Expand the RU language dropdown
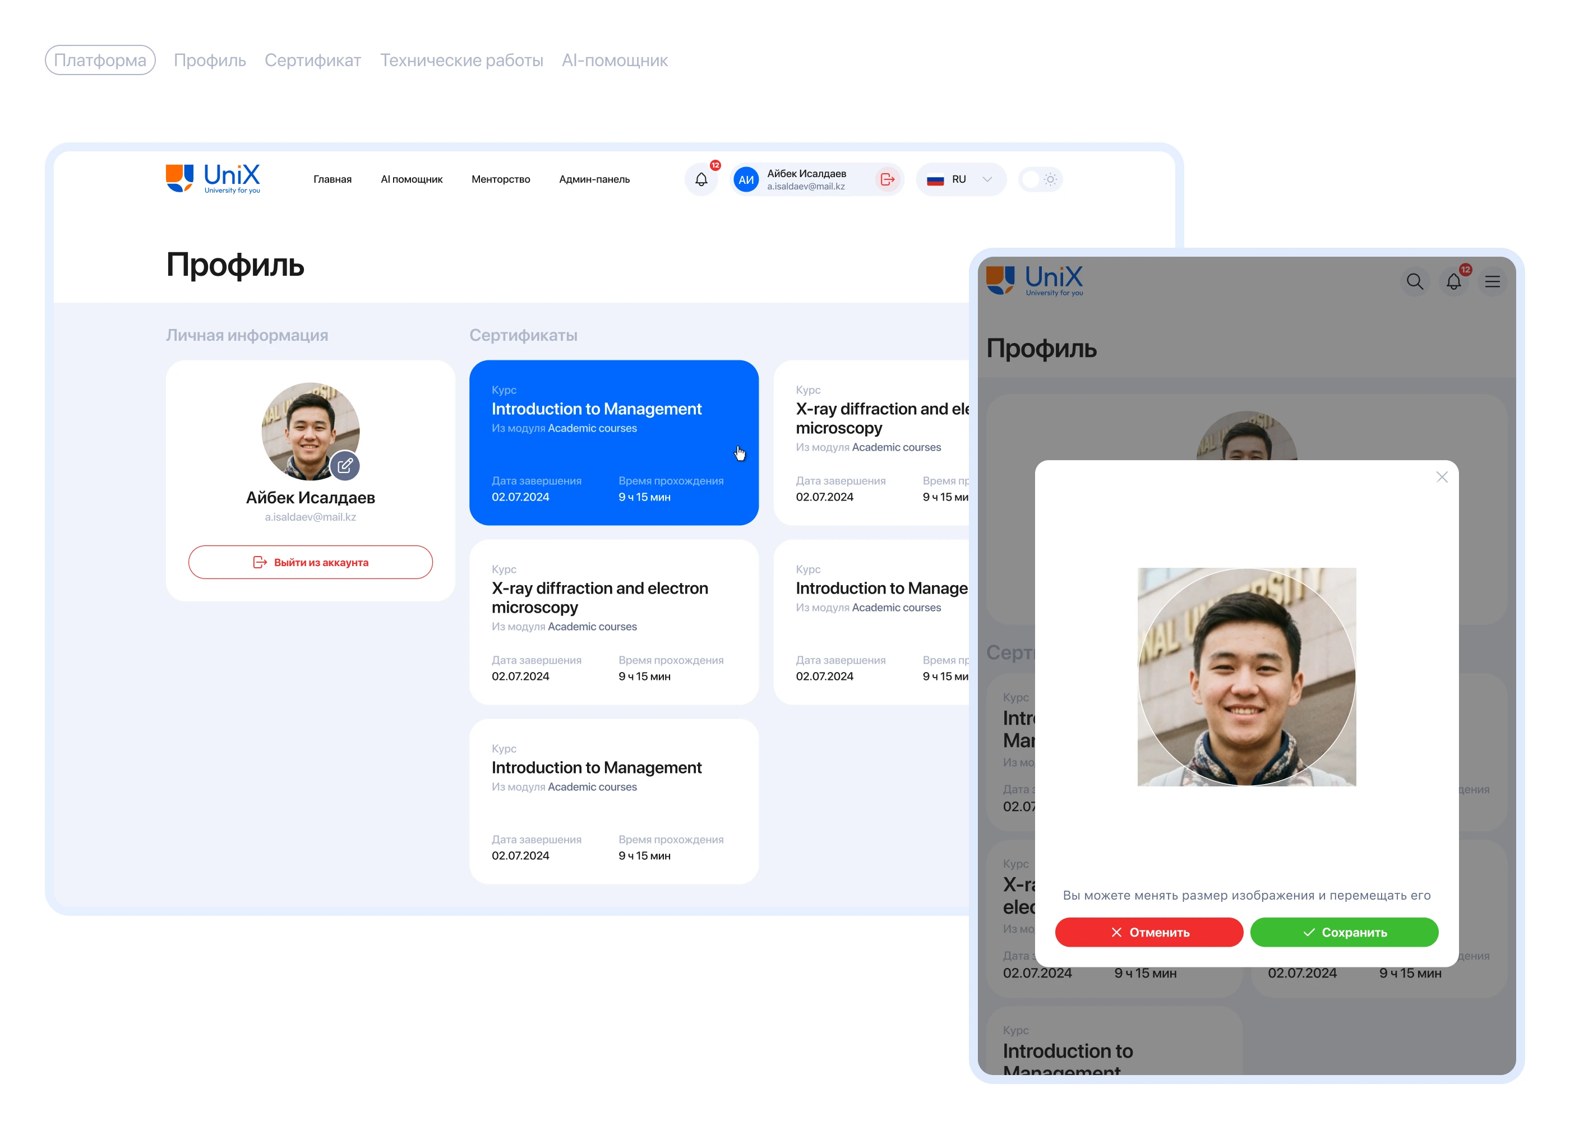Image resolution: width=1570 pixels, height=1121 pixels. (x=987, y=179)
